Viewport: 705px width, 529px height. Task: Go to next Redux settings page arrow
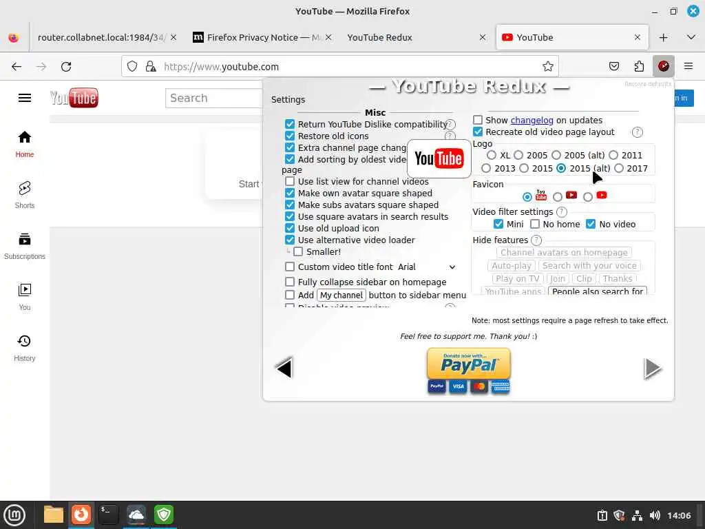tap(653, 369)
